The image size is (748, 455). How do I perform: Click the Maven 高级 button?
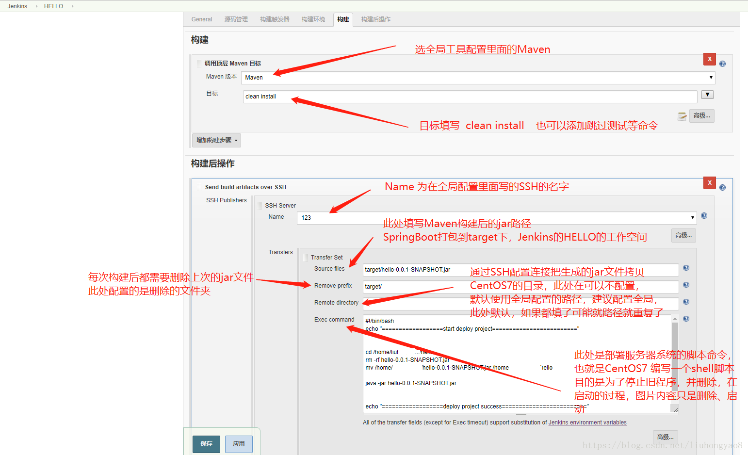[701, 116]
